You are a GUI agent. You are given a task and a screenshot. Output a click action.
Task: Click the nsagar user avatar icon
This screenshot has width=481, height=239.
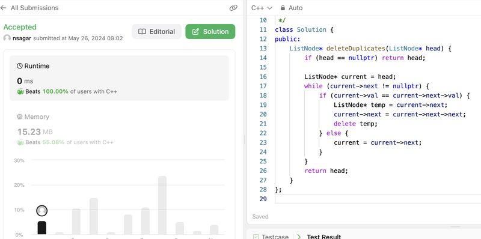7,38
